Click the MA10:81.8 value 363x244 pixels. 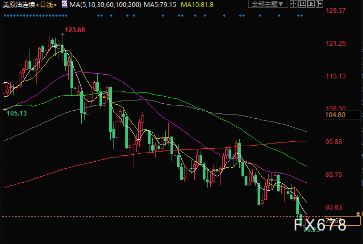tap(197, 5)
